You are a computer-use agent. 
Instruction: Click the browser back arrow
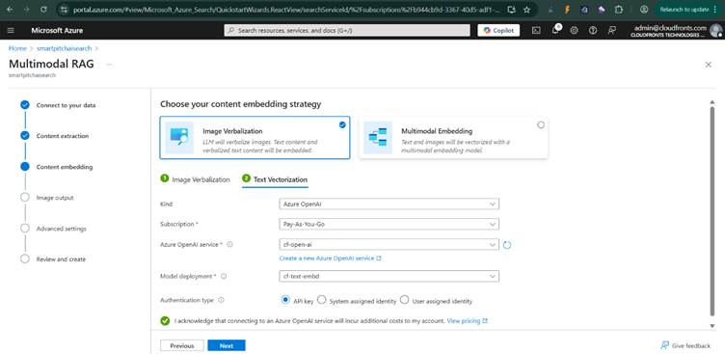tap(11, 10)
